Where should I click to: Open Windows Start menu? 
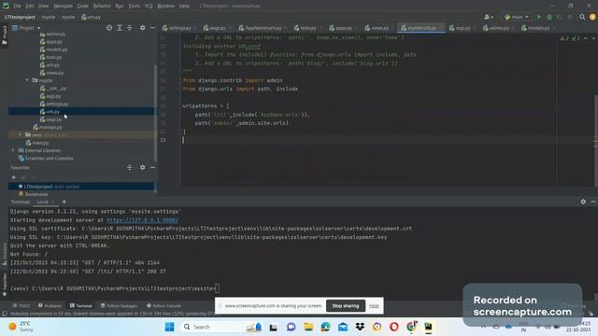click(170, 327)
